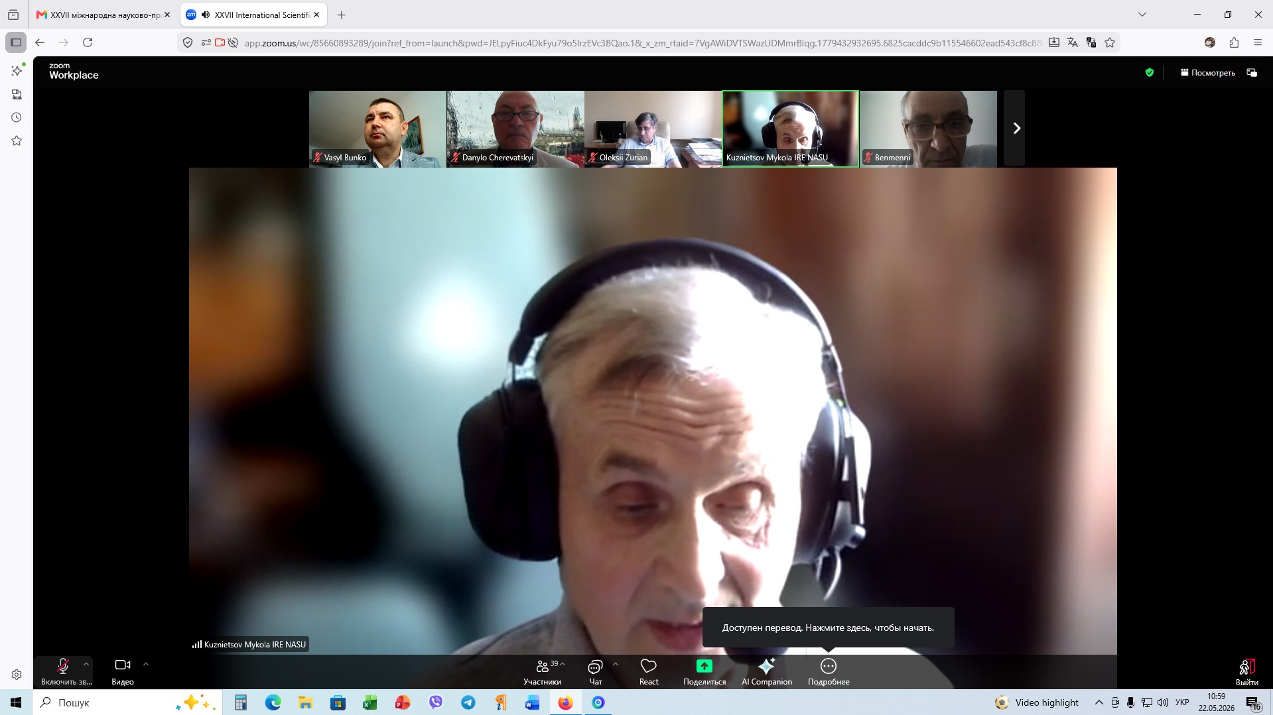Open bookmarks in the sidebar
Viewport: 1273px width, 715px height.
[17, 140]
